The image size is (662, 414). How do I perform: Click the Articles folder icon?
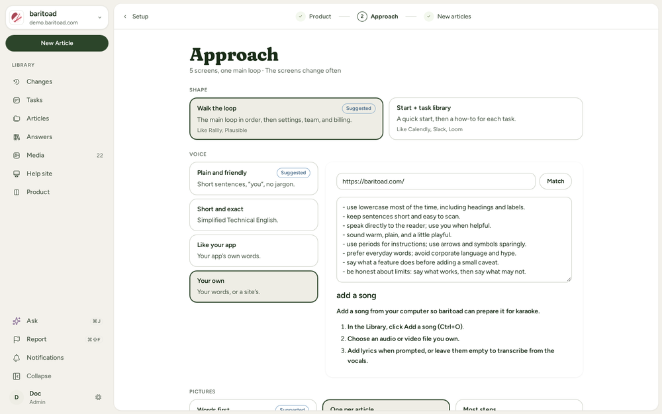[17, 119]
